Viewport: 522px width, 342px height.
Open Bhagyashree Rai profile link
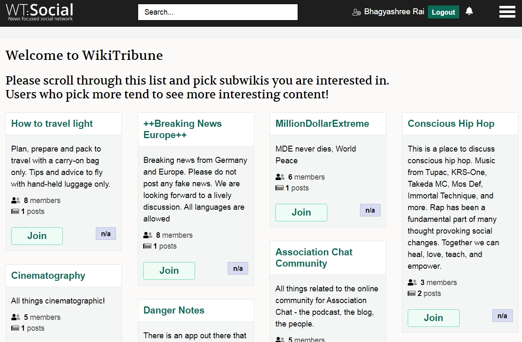click(394, 12)
